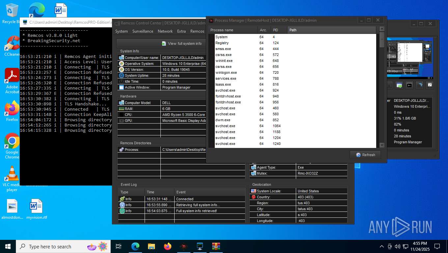The height and width of the screenshot is (253, 448).
Task: Sort processes by Arc. column
Action: (x=264, y=30)
